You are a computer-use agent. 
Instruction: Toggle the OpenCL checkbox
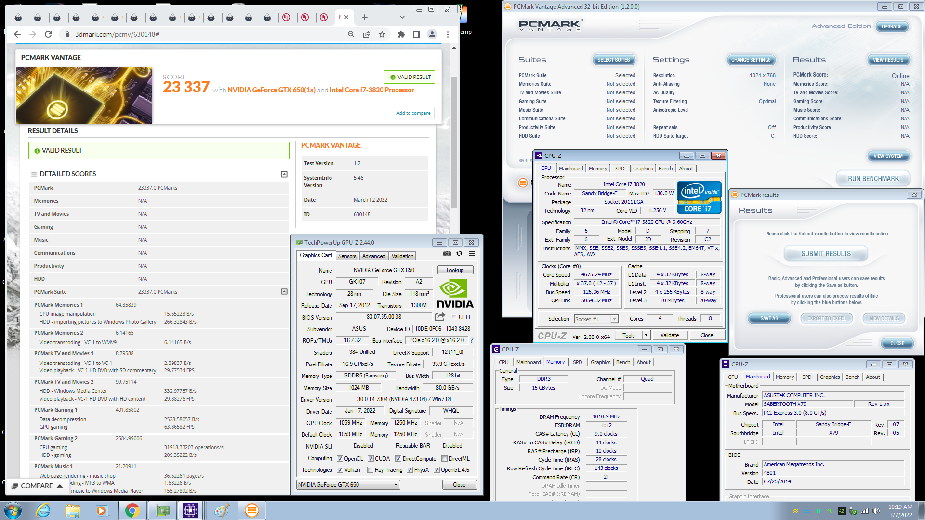coord(340,459)
